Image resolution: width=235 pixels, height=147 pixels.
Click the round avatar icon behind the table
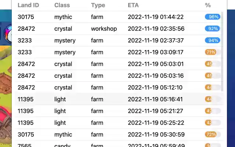coord(8,34)
